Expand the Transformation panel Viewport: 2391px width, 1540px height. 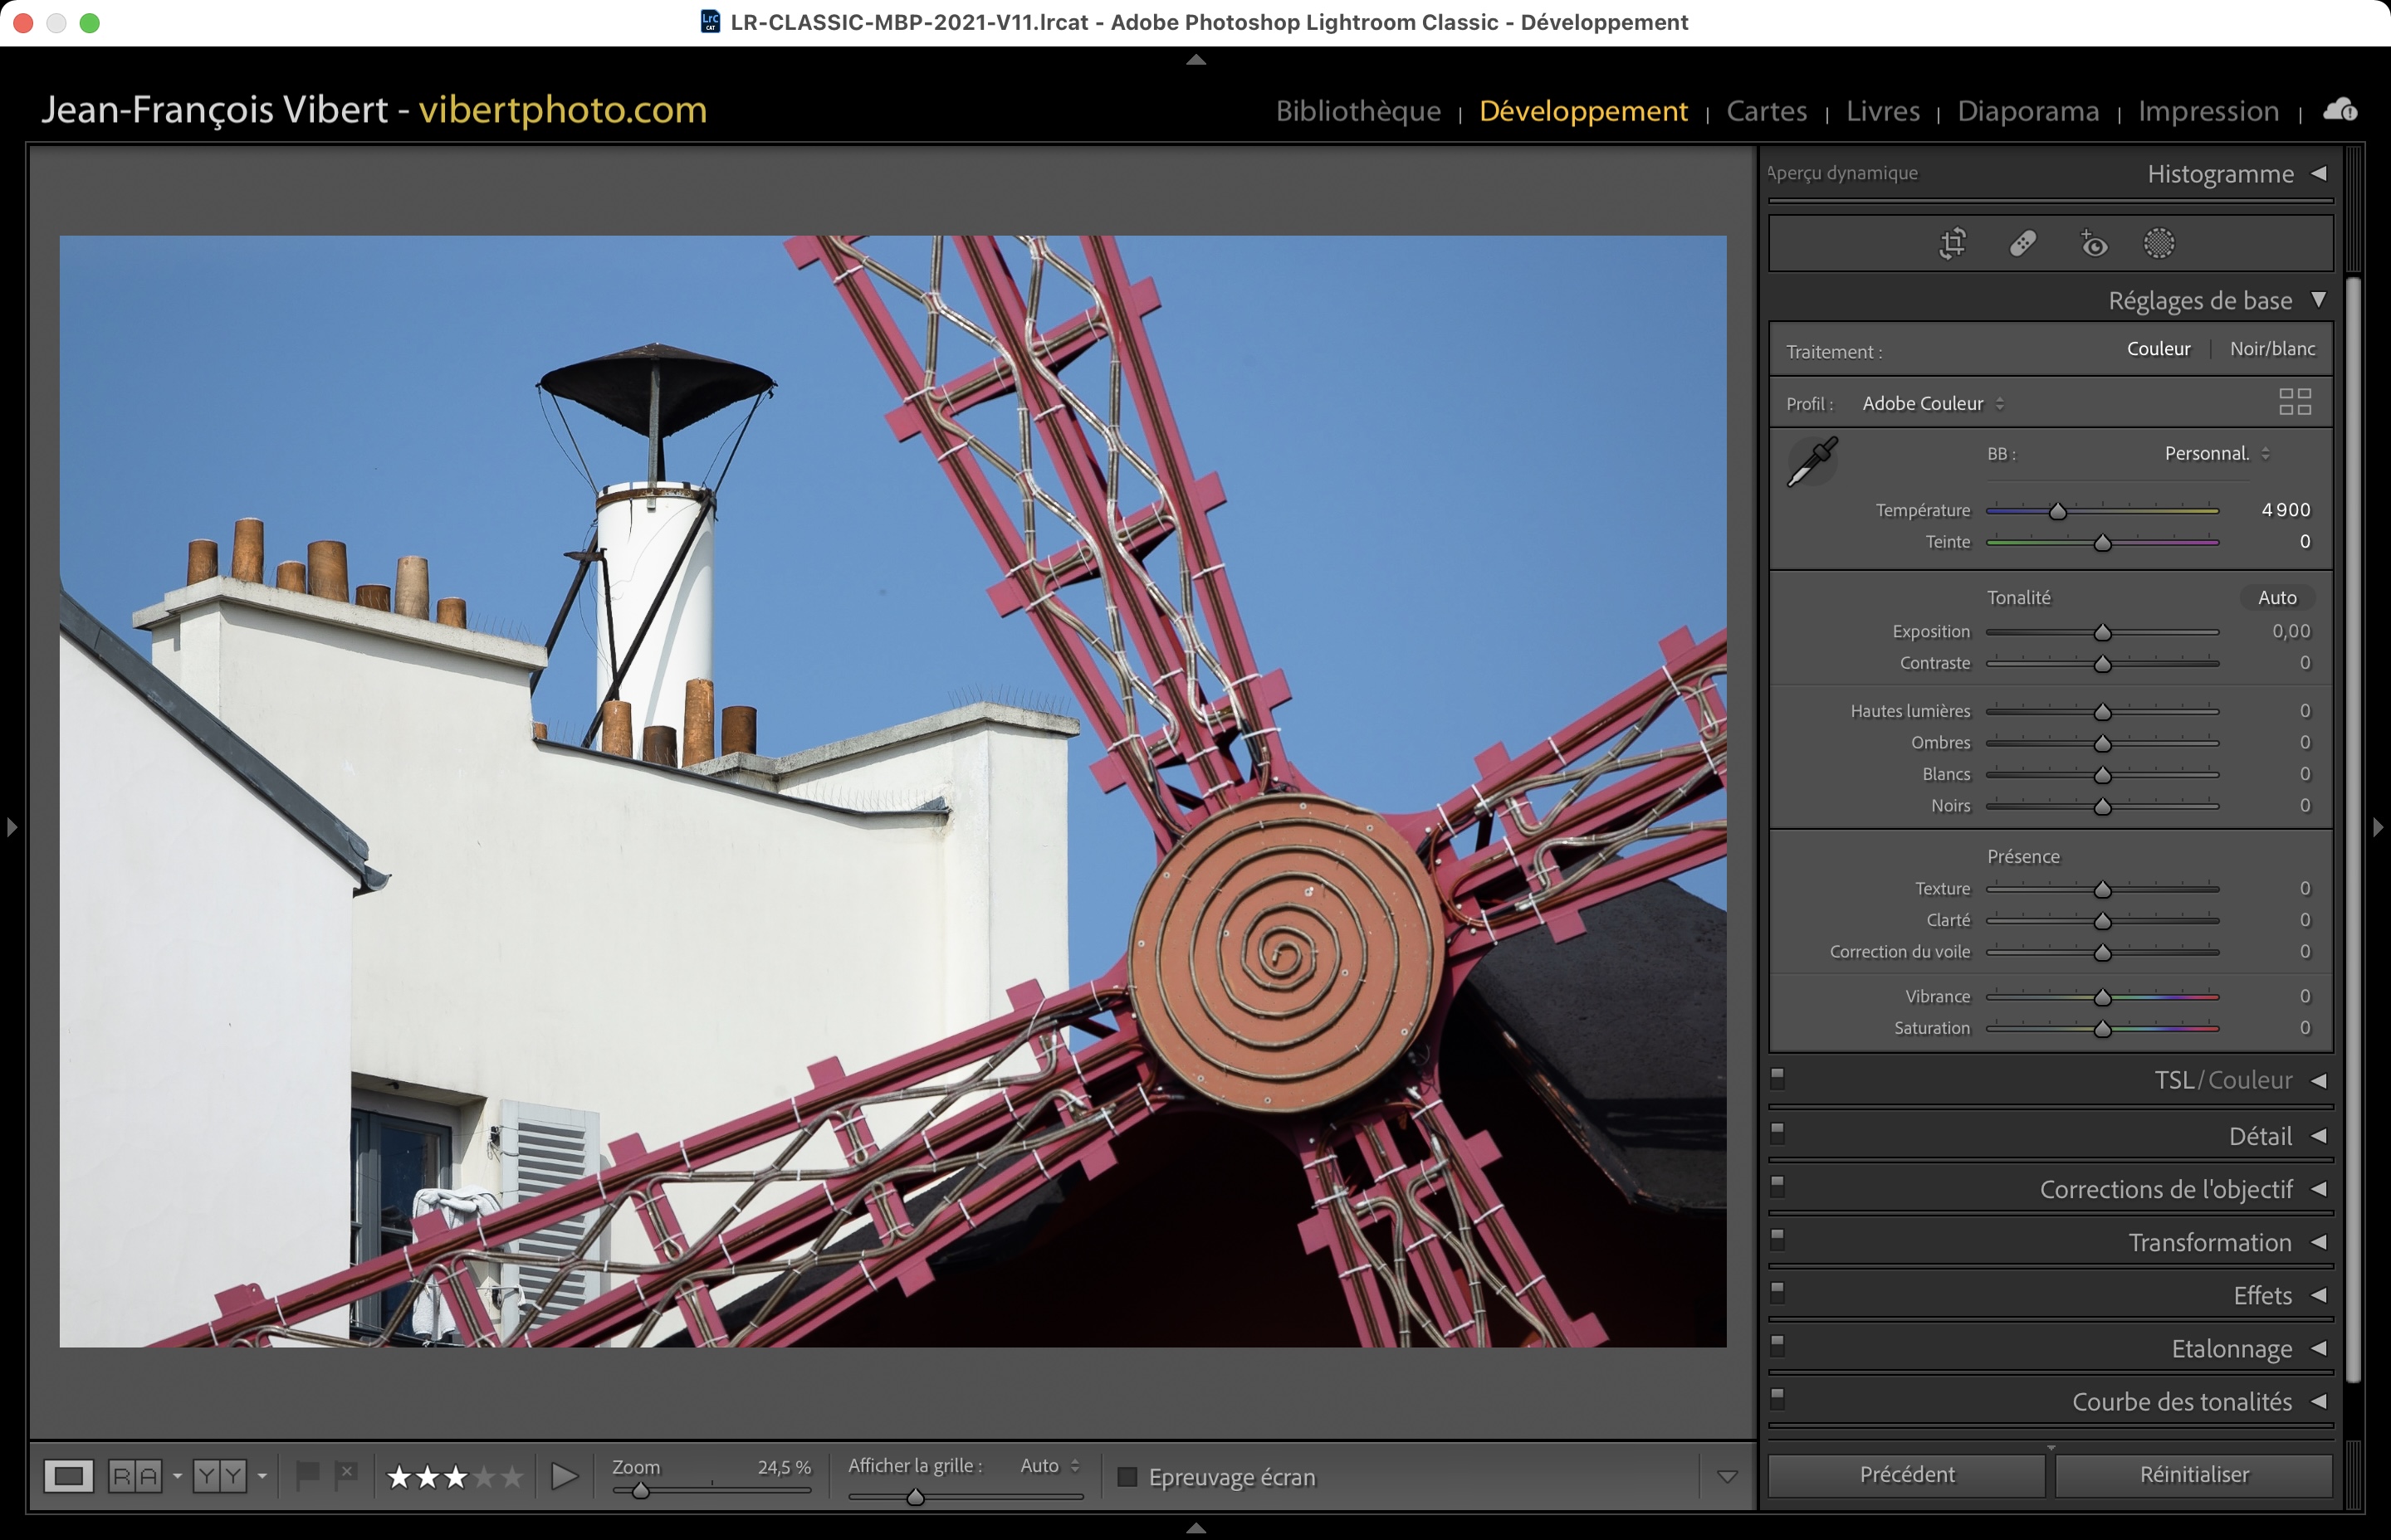2209,1242
